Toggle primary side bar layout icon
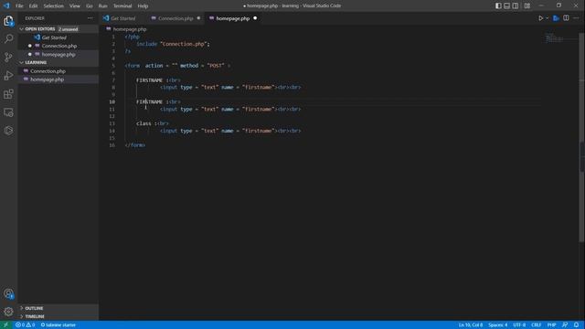 pyautogui.click(x=498, y=5)
